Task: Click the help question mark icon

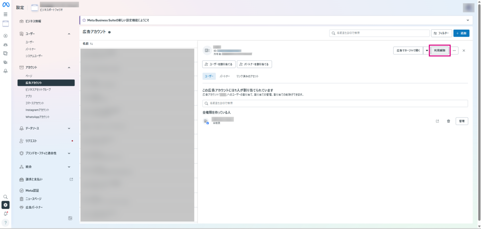Action: coord(6,223)
